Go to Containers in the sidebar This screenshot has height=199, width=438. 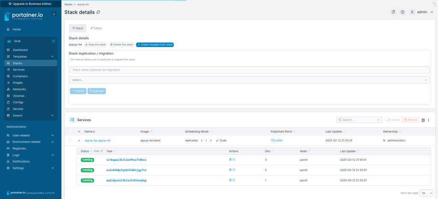[20, 76]
